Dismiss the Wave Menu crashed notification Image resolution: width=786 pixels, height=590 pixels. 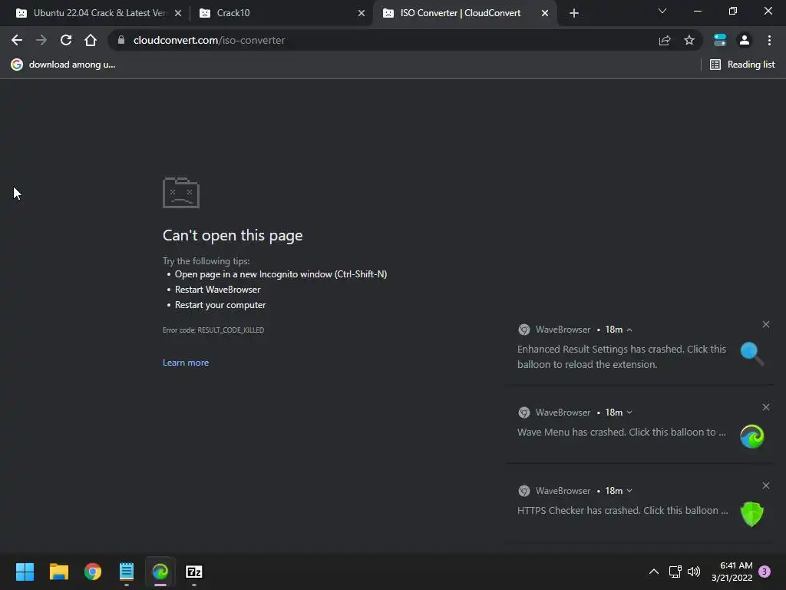click(765, 407)
